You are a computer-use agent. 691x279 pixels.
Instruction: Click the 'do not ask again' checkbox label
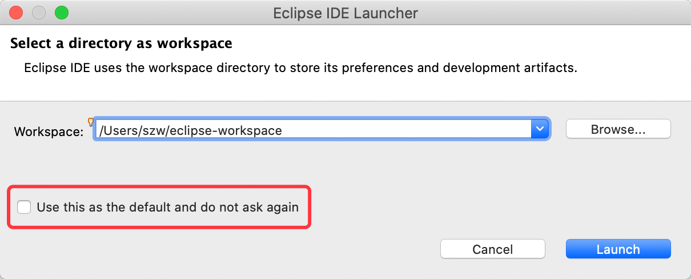pos(168,207)
